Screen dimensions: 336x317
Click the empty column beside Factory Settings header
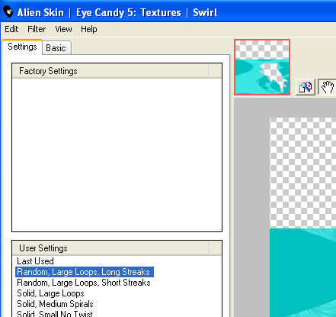(216, 71)
